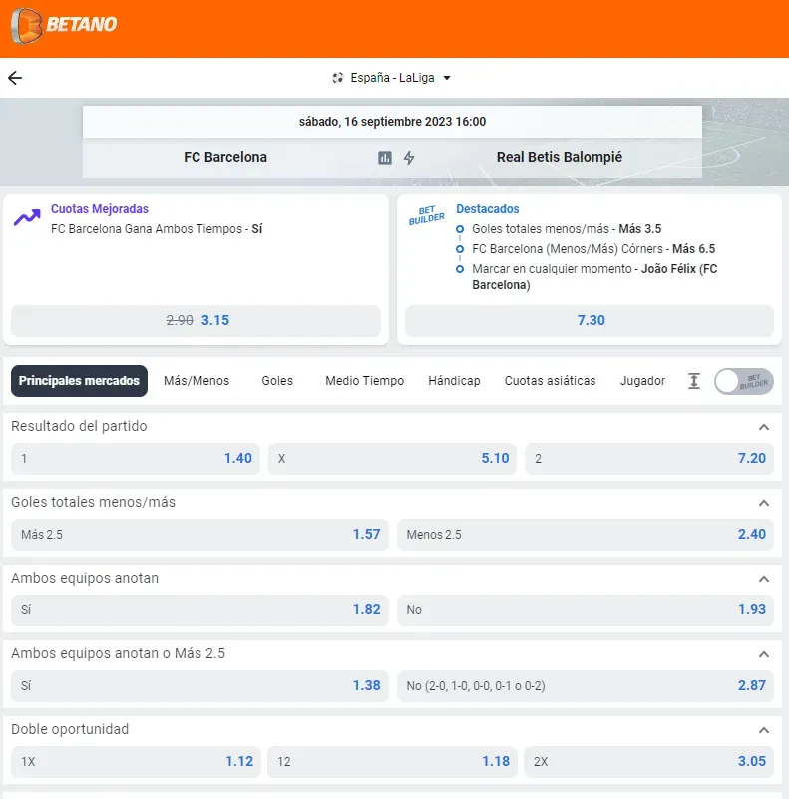Select the enhanced odds 3.15 button

(x=196, y=321)
